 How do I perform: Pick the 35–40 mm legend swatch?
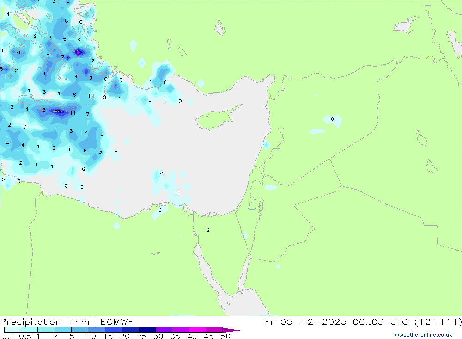point(180,330)
